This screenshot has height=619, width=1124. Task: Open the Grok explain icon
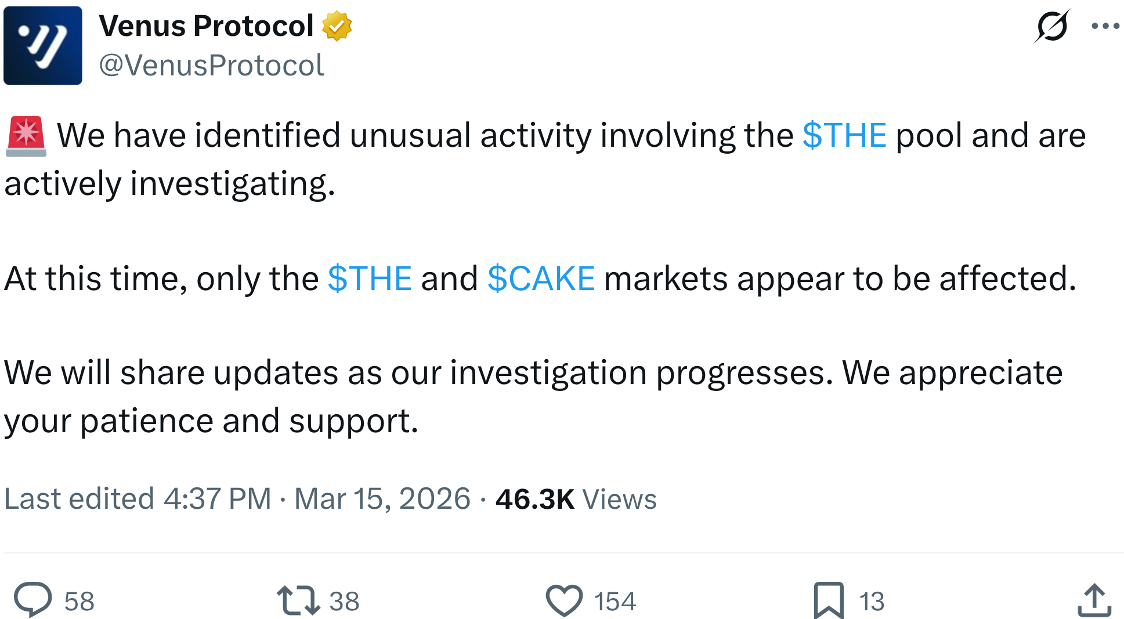pyautogui.click(x=1051, y=26)
